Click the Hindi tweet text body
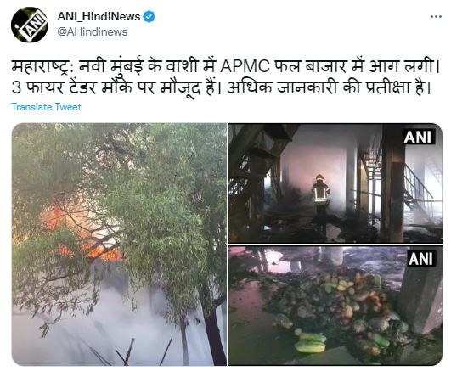 tap(226, 76)
